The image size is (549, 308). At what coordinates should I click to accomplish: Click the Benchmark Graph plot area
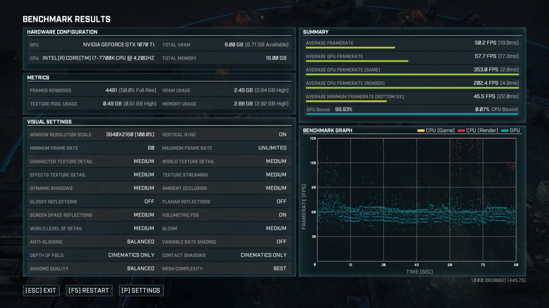417,200
